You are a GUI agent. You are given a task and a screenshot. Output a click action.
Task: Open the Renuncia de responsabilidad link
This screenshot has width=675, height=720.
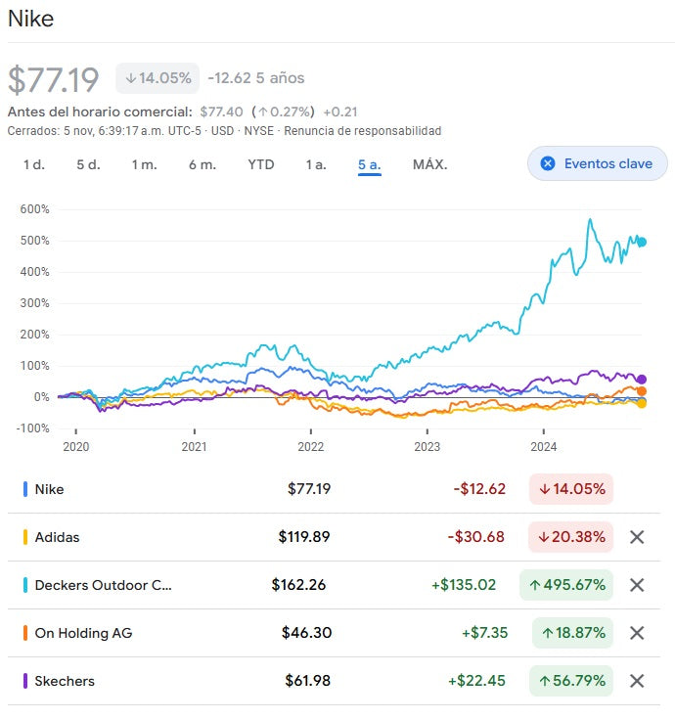362,131
